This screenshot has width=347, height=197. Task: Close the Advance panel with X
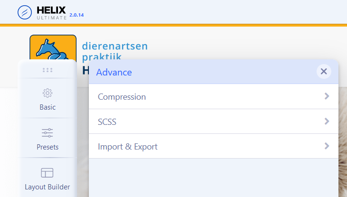[x=324, y=72]
